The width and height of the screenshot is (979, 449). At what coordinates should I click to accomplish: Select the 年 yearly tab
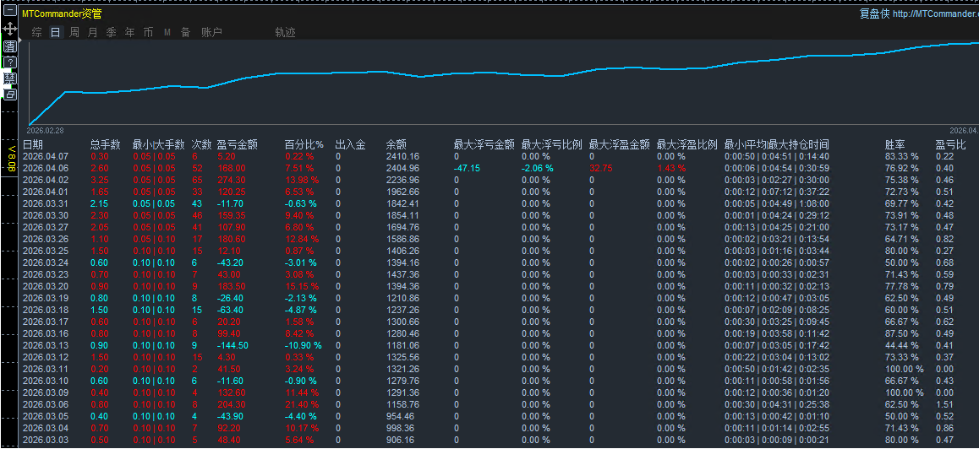129,32
